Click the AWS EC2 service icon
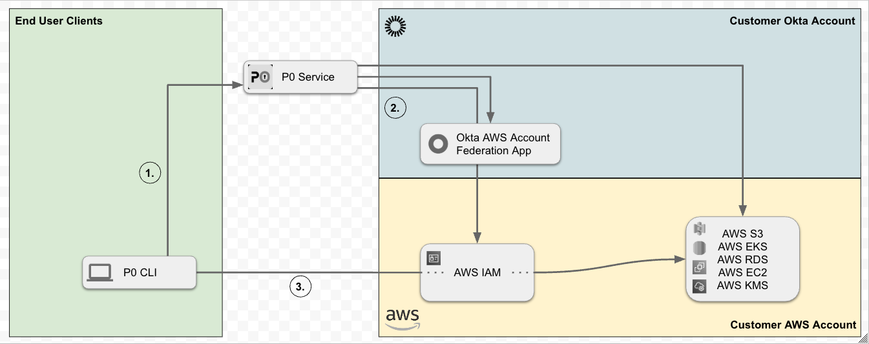 (x=700, y=267)
